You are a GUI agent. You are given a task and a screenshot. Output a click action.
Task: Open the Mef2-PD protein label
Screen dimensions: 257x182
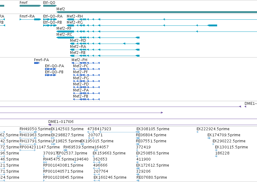pos(81,84)
